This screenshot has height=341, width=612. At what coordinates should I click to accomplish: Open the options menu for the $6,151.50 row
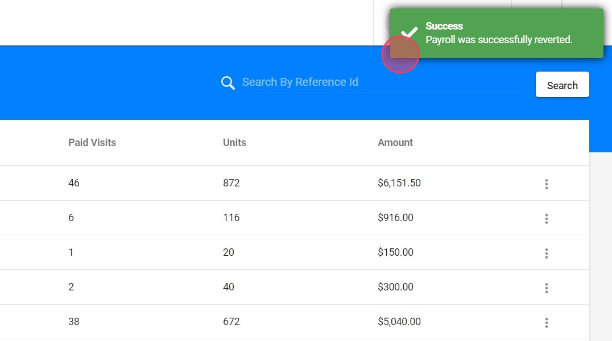(x=546, y=184)
